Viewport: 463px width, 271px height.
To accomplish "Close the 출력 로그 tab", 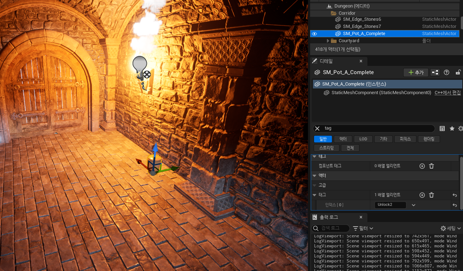I will pyautogui.click(x=361, y=217).
